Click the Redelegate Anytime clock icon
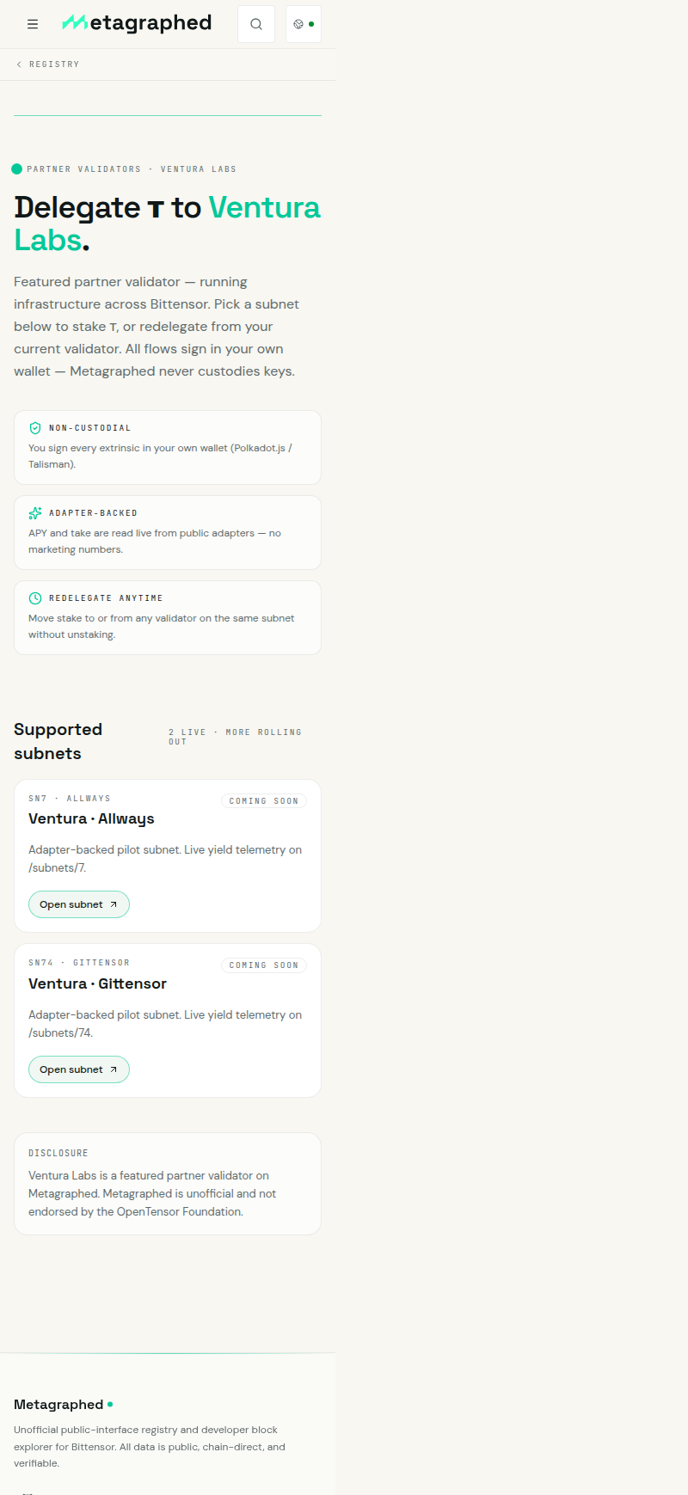The image size is (688, 1495). [x=35, y=598]
